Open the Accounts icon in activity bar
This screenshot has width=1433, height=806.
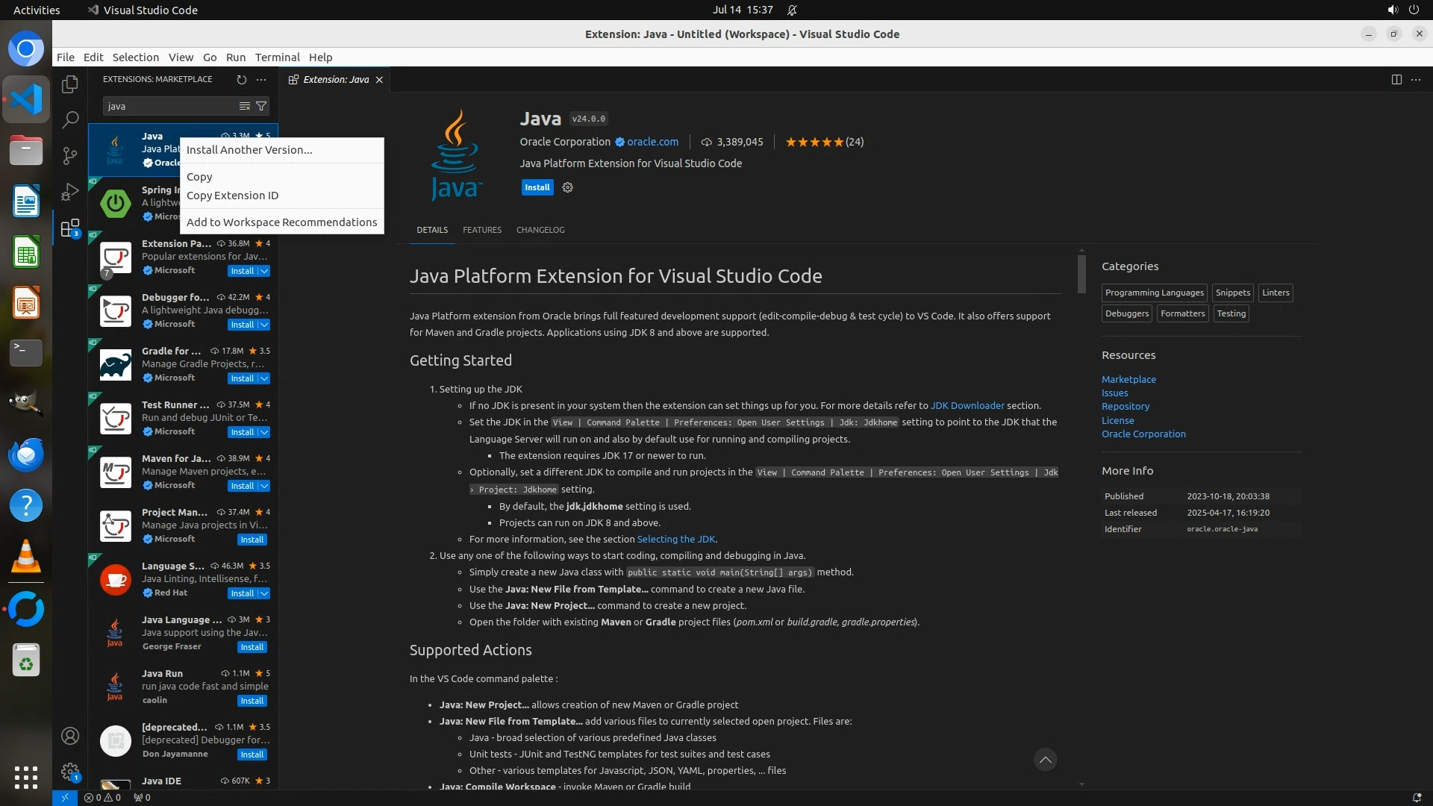click(x=70, y=736)
